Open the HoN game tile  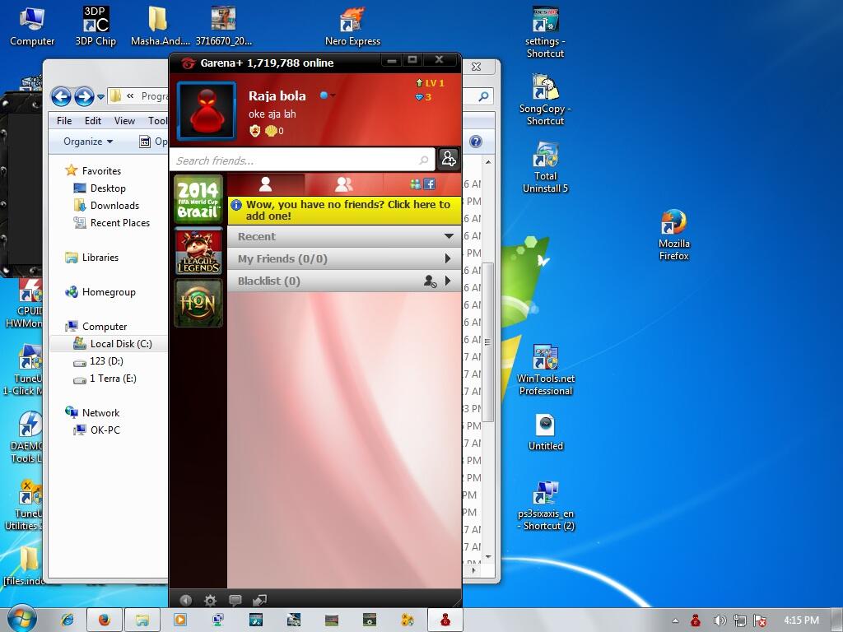point(198,303)
